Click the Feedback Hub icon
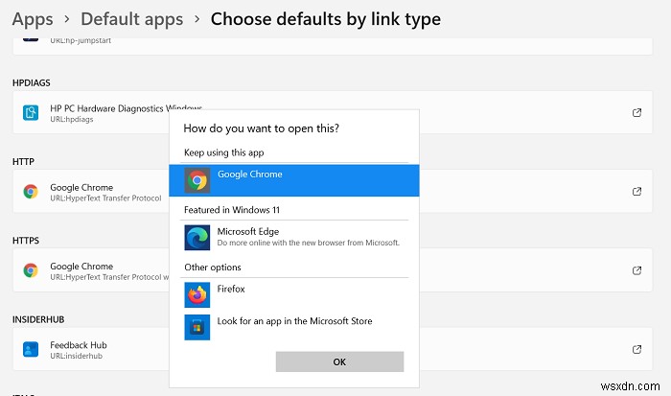The height and width of the screenshot is (396, 671). click(x=31, y=349)
